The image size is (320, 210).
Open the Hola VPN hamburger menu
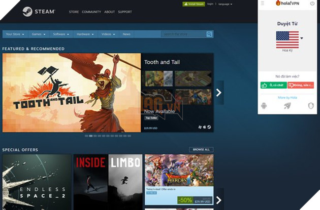pyautogui.click(x=263, y=4)
